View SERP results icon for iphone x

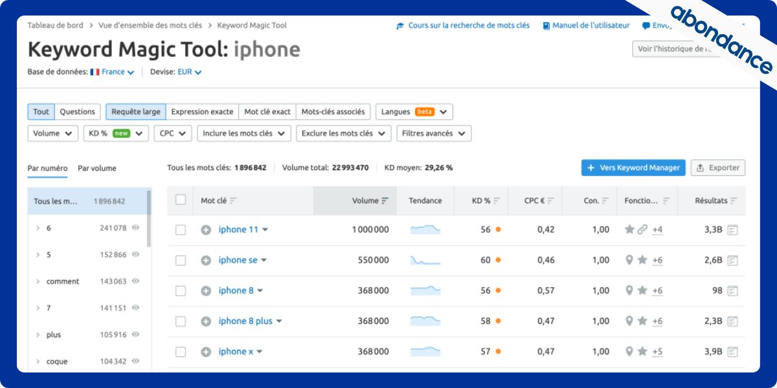(732, 352)
